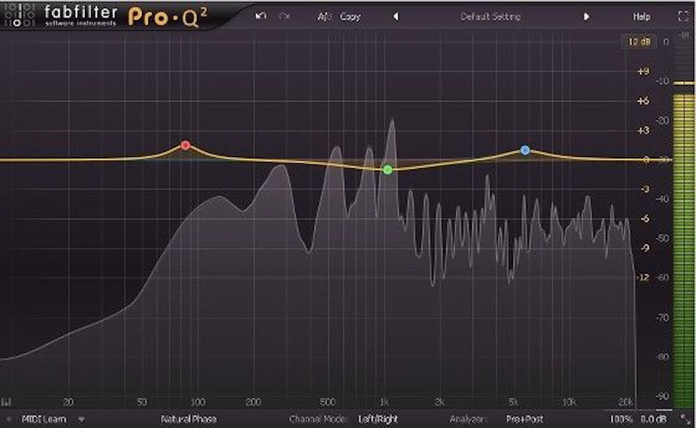Go to next preset arrow
The image size is (696, 428).
[x=587, y=17]
